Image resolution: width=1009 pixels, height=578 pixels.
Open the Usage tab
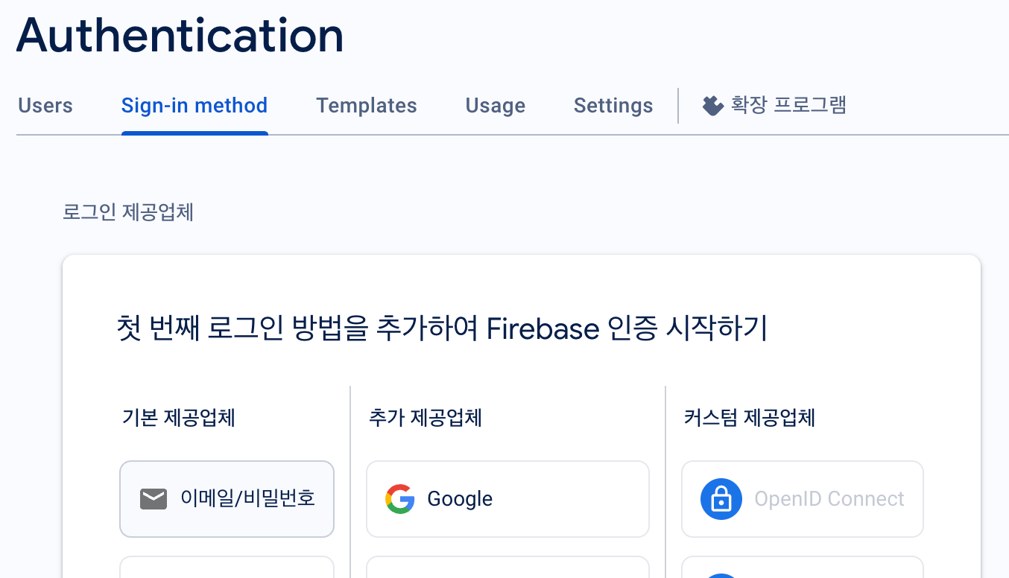coord(496,106)
